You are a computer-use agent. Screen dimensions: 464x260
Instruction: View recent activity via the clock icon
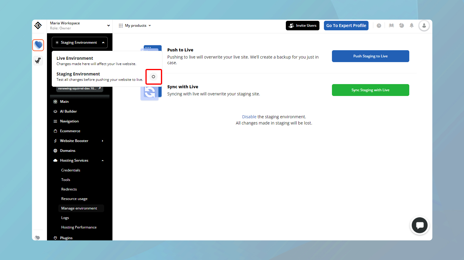(379, 26)
